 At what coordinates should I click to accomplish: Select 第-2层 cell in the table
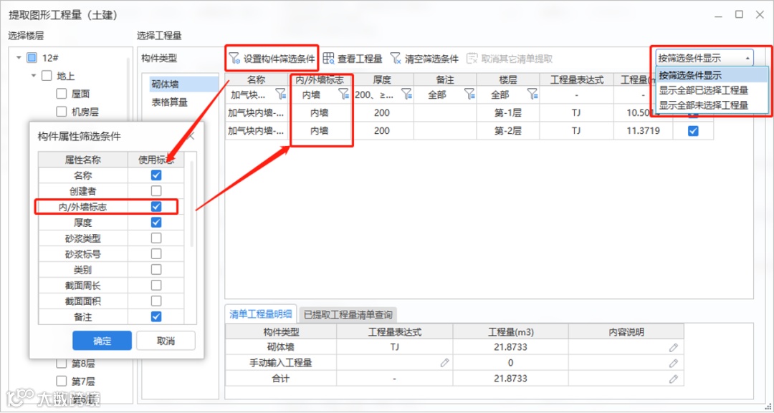(507, 130)
